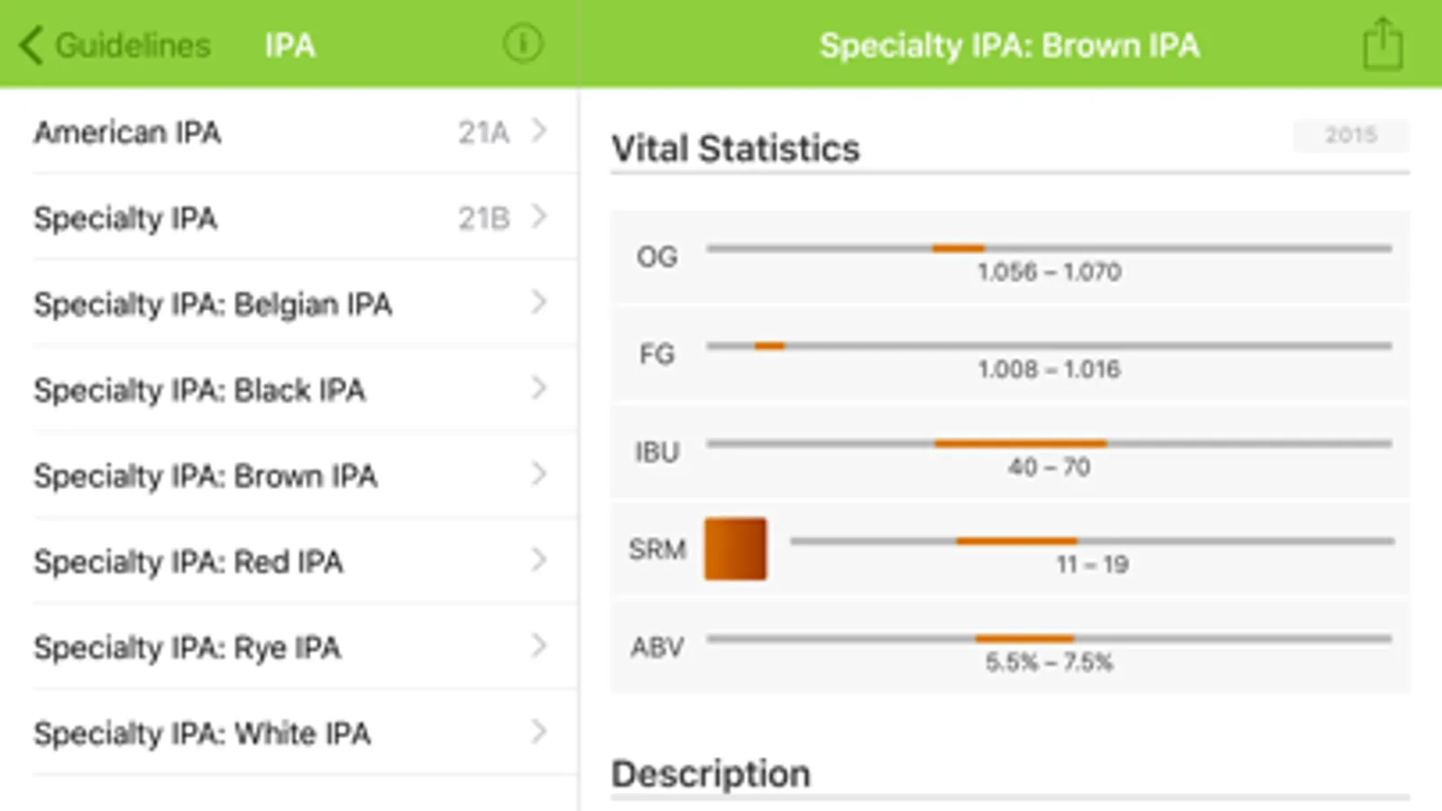Toggle the 2015 guideline year badge
Image resolution: width=1442 pixels, height=811 pixels.
(x=1350, y=135)
